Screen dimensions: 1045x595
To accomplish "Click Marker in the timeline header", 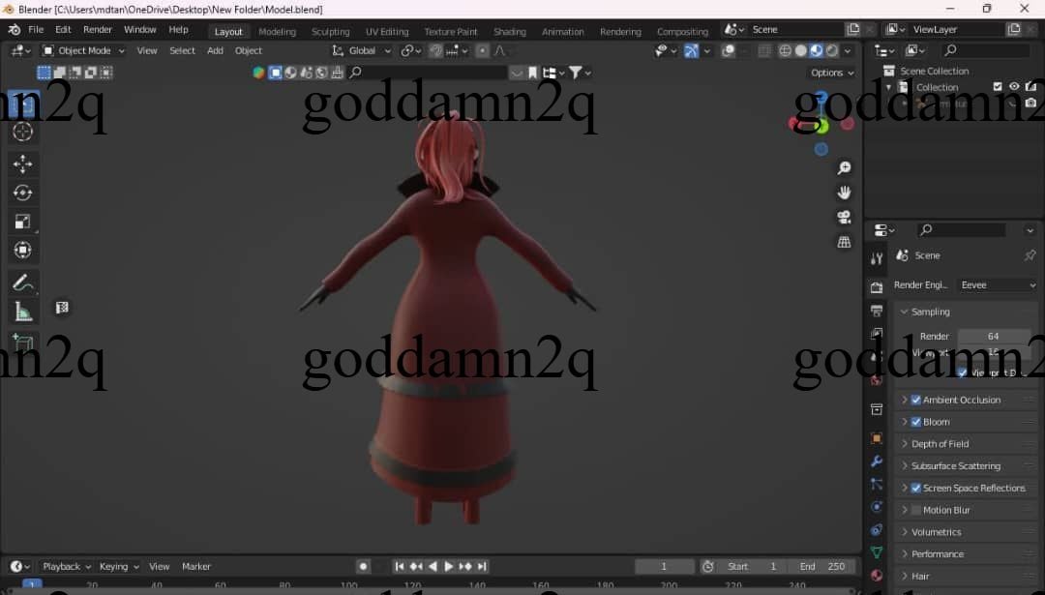I will tap(195, 566).
